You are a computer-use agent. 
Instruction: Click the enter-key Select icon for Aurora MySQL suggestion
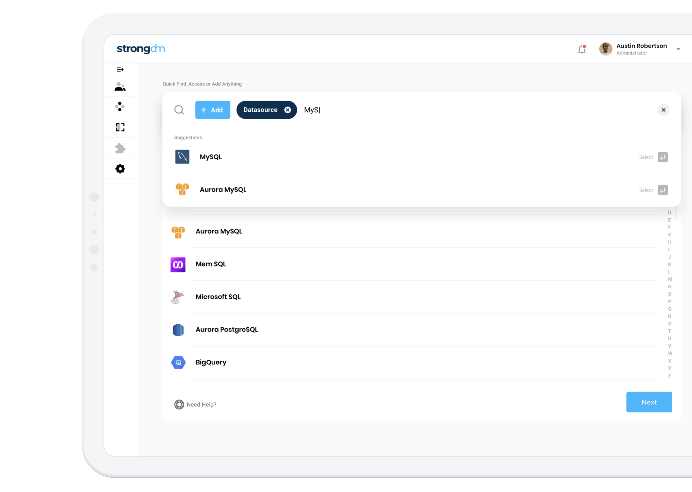coord(662,190)
